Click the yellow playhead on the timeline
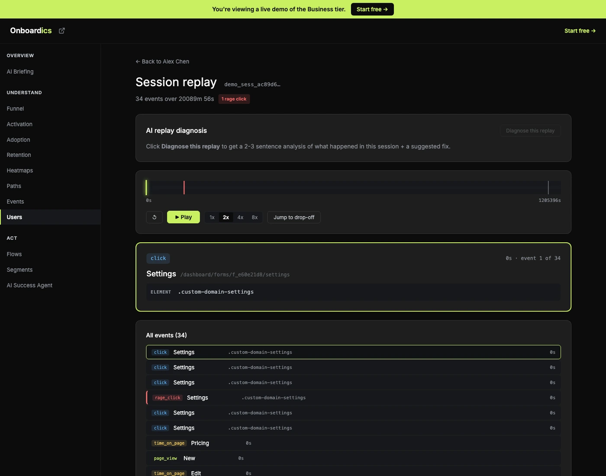 pyautogui.click(x=146, y=187)
